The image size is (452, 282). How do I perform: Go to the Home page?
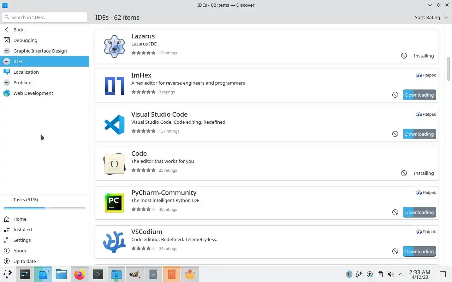coord(44,219)
